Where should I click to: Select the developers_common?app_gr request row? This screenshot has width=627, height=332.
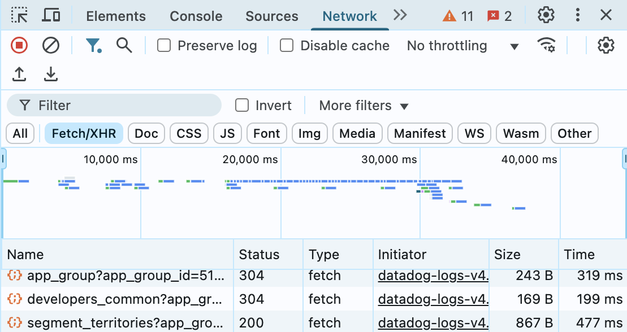pyautogui.click(x=313, y=299)
